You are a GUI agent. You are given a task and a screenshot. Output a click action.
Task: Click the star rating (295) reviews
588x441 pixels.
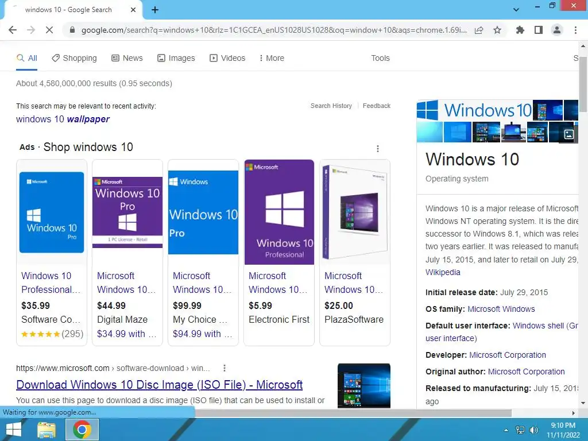[52, 334]
